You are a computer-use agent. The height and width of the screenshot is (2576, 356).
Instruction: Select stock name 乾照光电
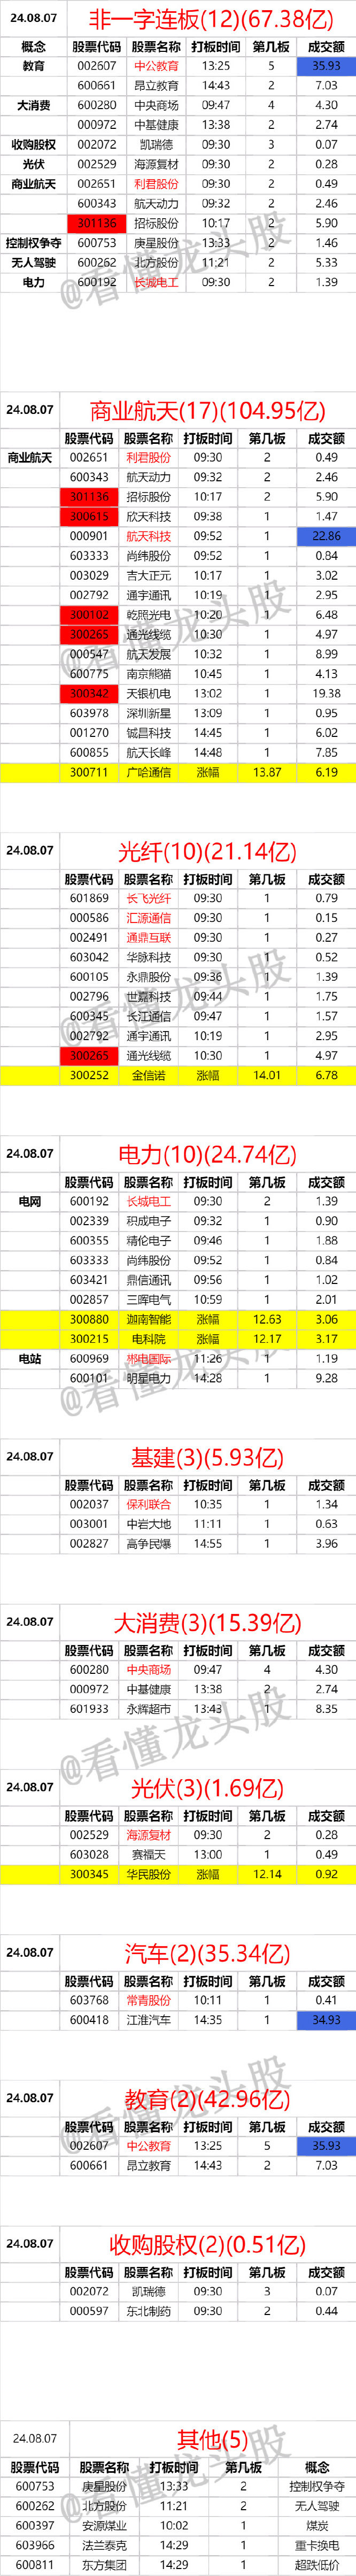pos(148,615)
